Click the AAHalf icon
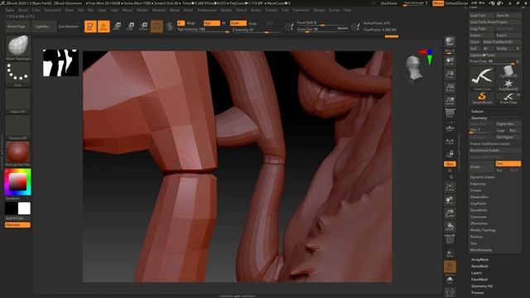This screenshot has height=298, width=530. pyautogui.click(x=450, y=101)
